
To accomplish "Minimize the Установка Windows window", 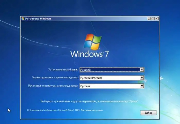I will coord(149,19).
